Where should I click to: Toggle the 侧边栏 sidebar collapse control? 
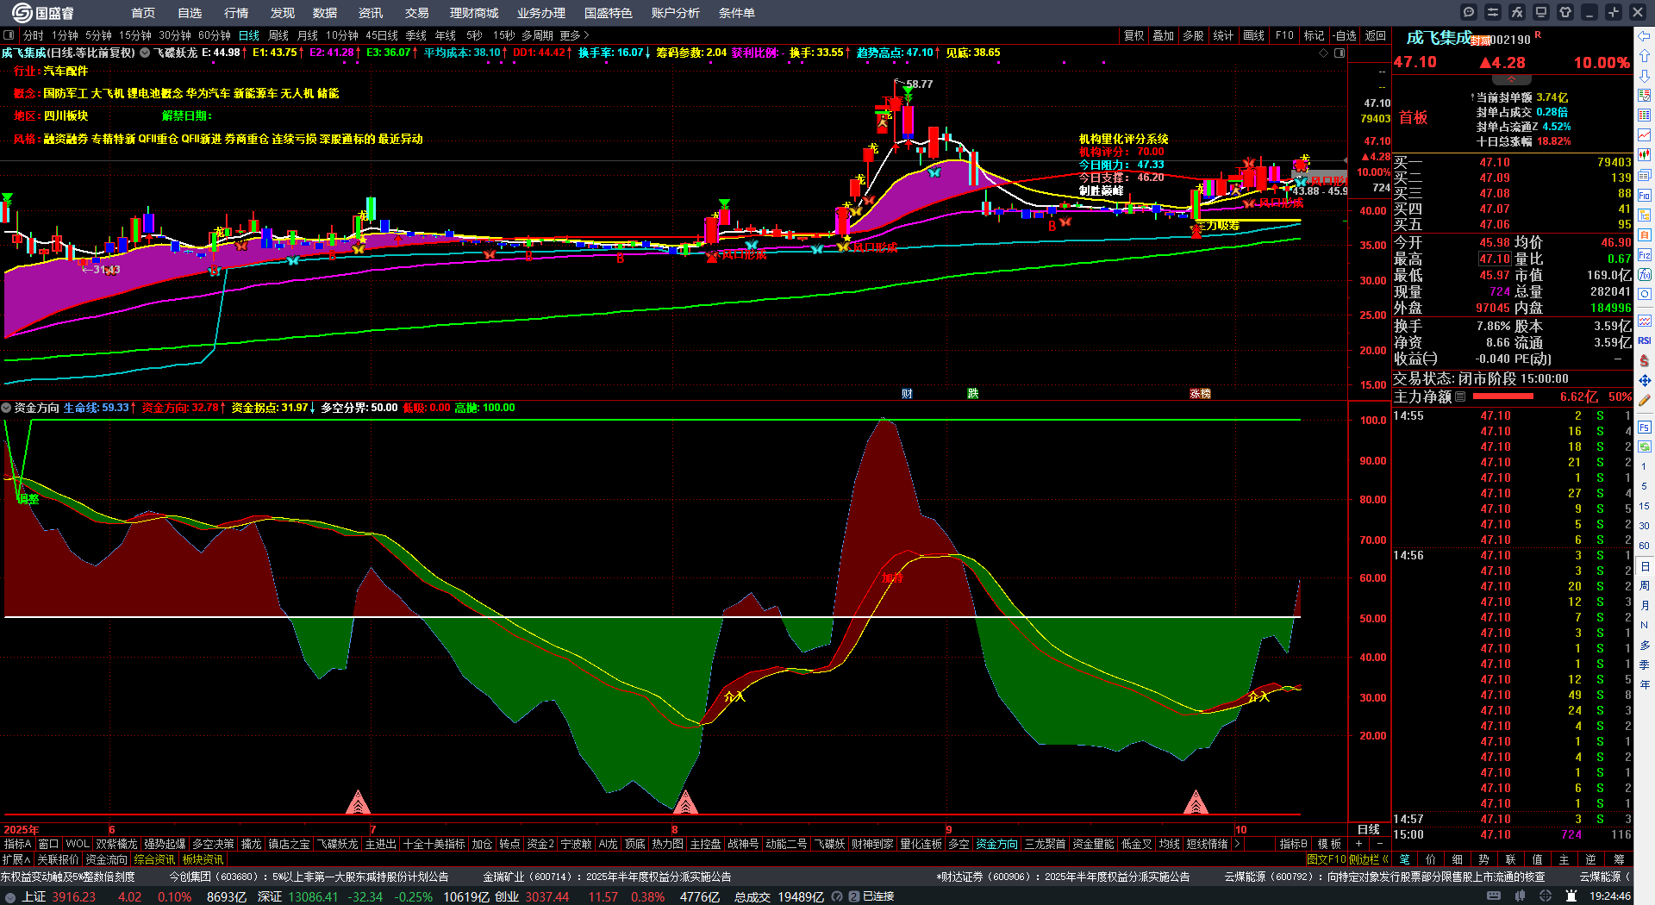(1369, 859)
